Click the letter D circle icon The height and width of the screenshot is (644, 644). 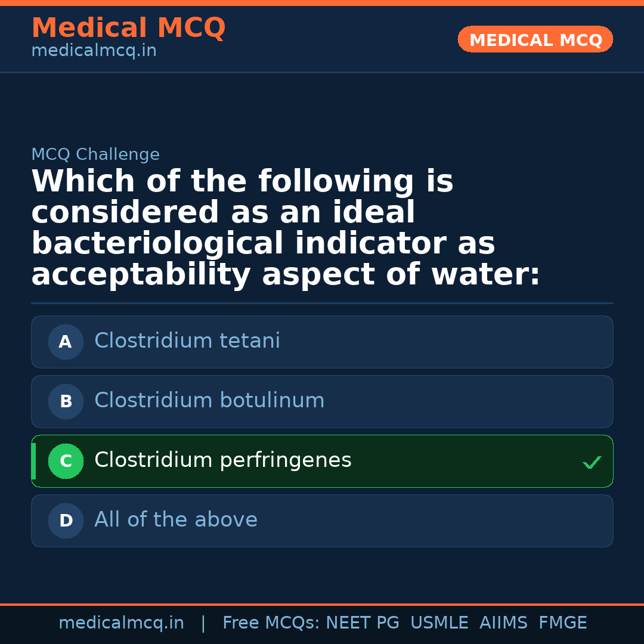click(x=66, y=521)
